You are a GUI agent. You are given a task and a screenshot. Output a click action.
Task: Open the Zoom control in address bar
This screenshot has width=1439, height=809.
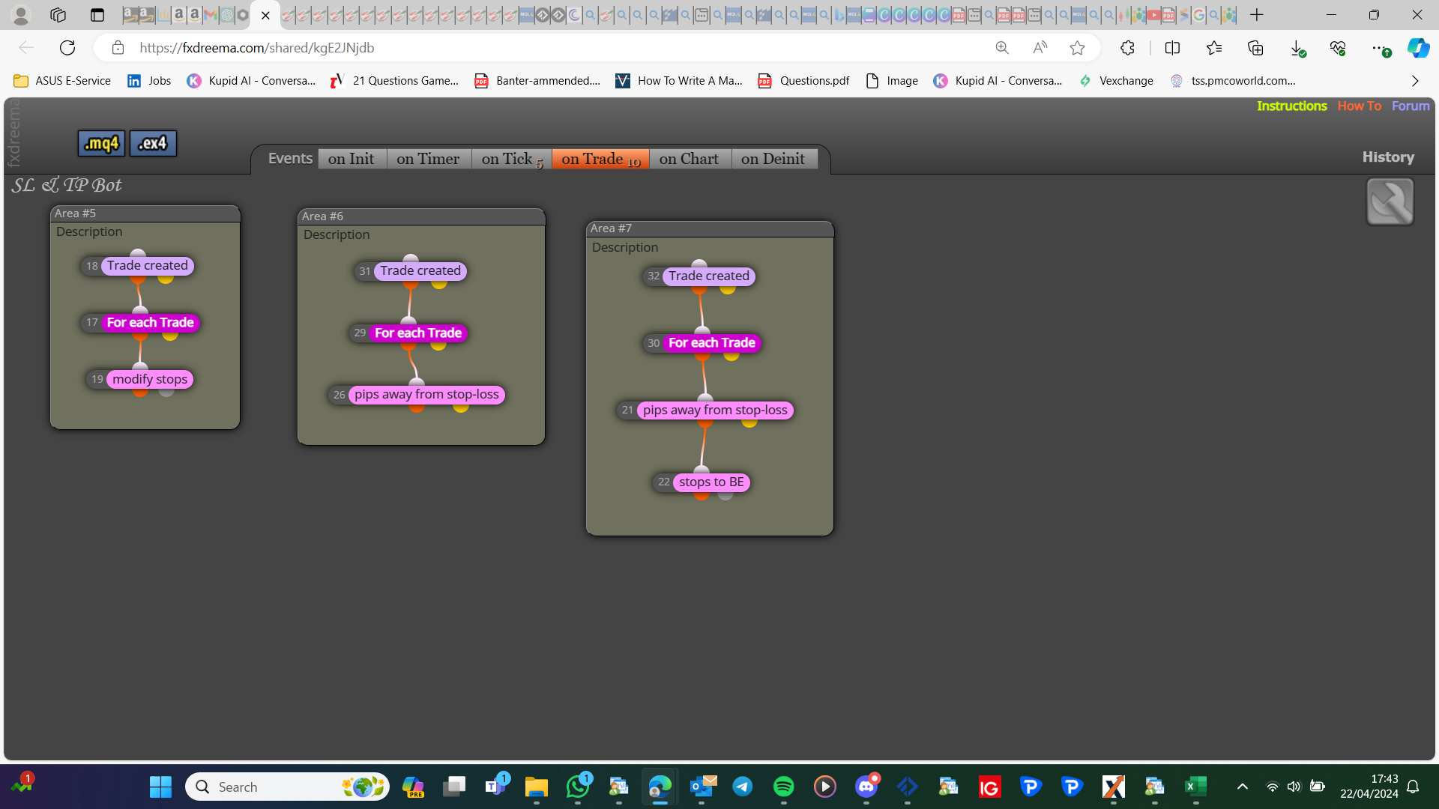(x=1002, y=48)
